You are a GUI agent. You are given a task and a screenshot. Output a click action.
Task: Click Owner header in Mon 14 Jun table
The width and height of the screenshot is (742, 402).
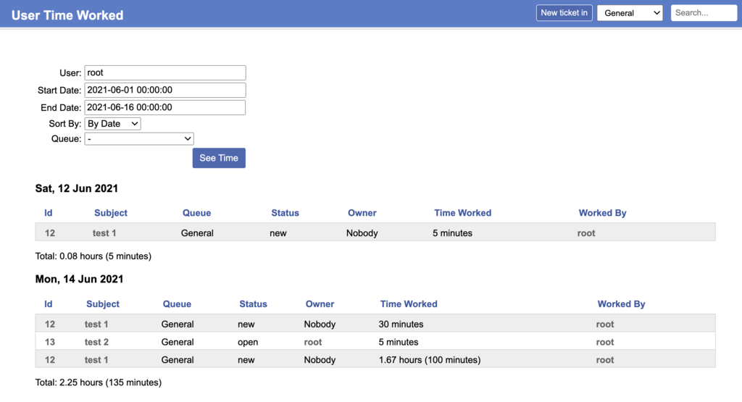pyautogui.click(x=320, y=304)
